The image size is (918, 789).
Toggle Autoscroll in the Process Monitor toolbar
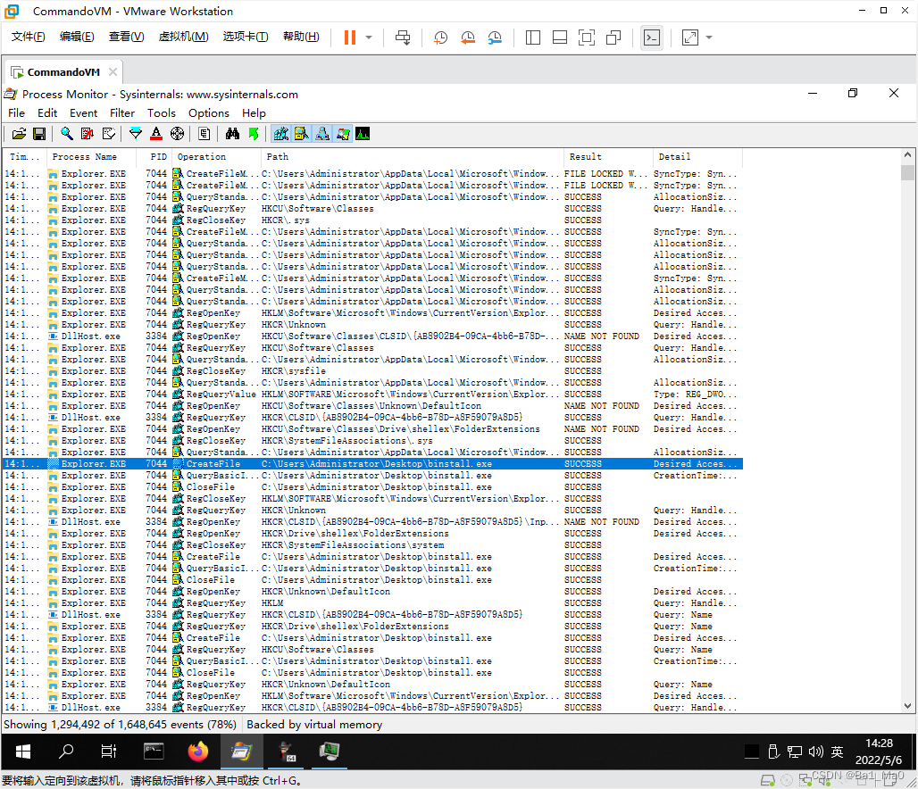tap(88, 134)
